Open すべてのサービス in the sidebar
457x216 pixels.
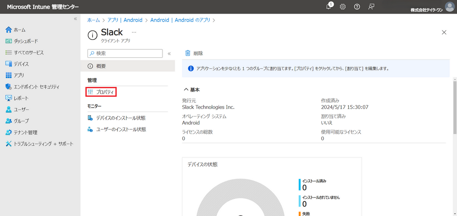coord(25,52)
